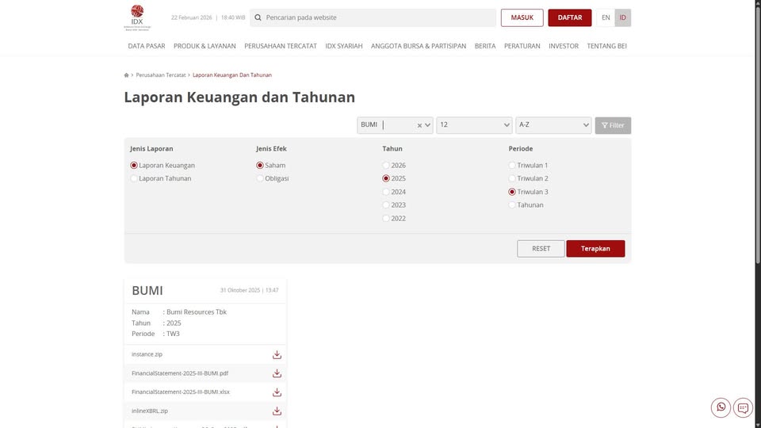The image size is (761, 428).
Task: Click the IDX logo
Action: (x=139, y=17)
